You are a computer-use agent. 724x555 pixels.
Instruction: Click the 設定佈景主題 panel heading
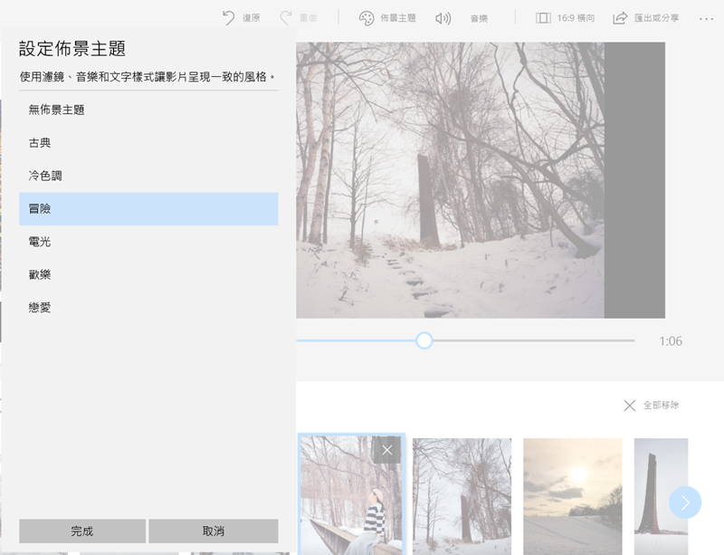(72, 49)
